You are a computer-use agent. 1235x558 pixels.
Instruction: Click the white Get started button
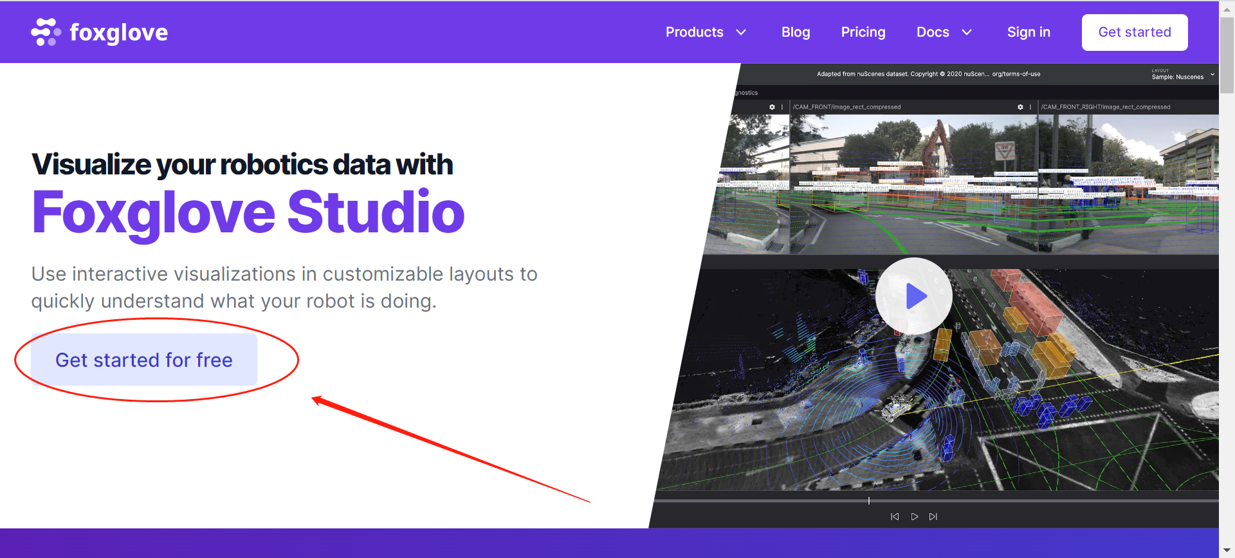(1135, 32)
